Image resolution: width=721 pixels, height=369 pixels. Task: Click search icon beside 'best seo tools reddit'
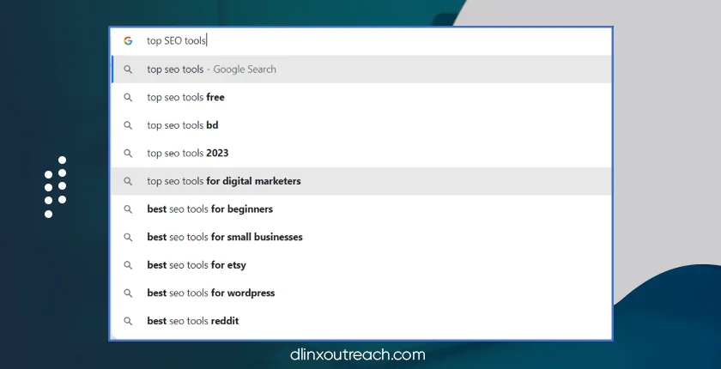(x=128, y=321)
